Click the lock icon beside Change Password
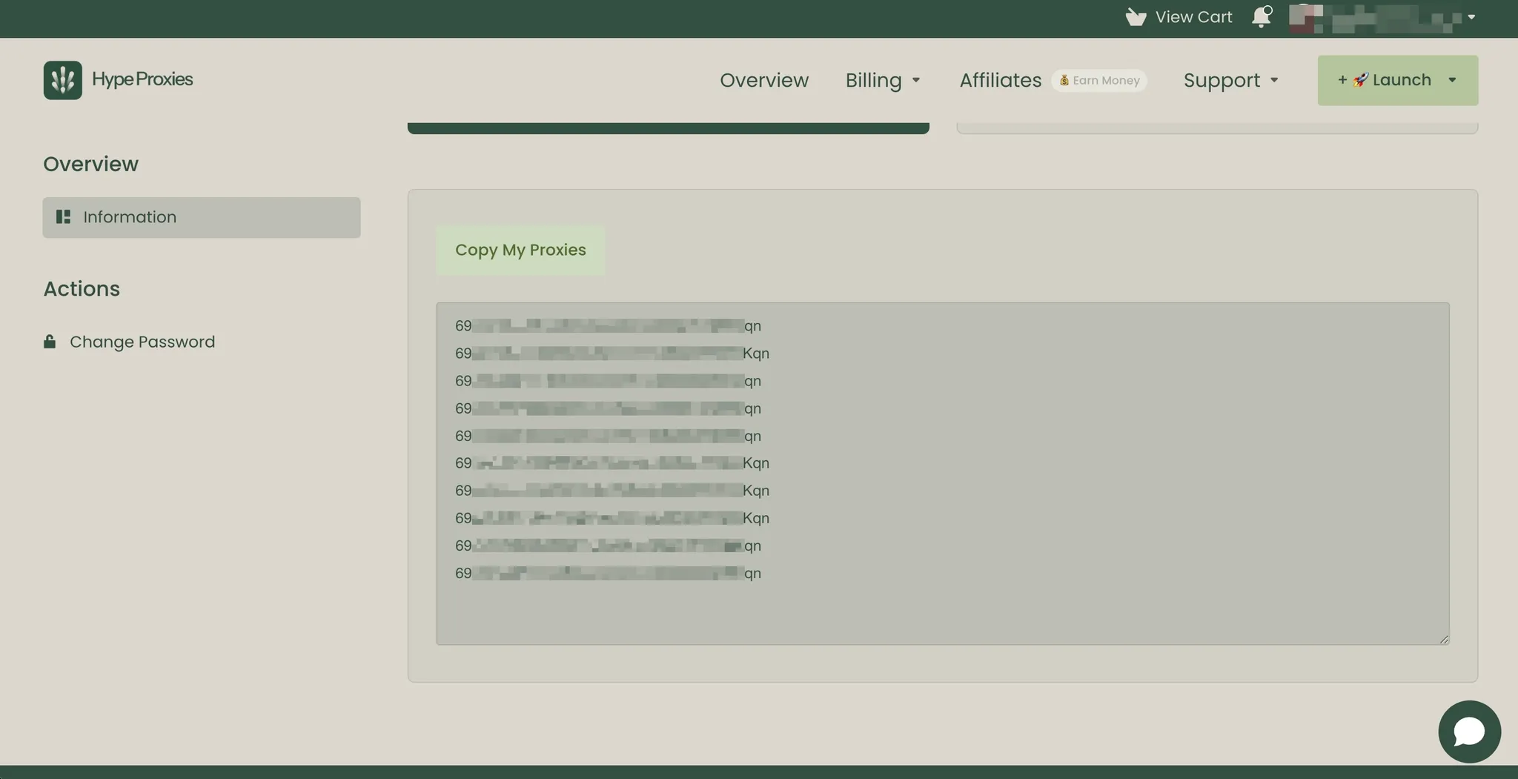Viewport: 1518px width, 779px height. tap(49, 341)
